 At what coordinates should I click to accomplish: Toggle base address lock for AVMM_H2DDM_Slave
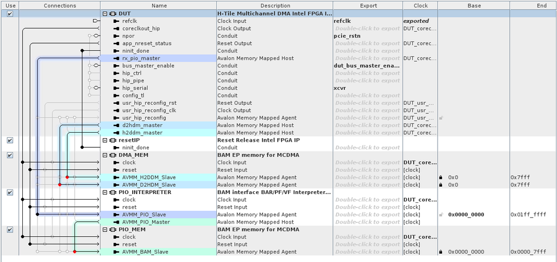coord(441,177)
